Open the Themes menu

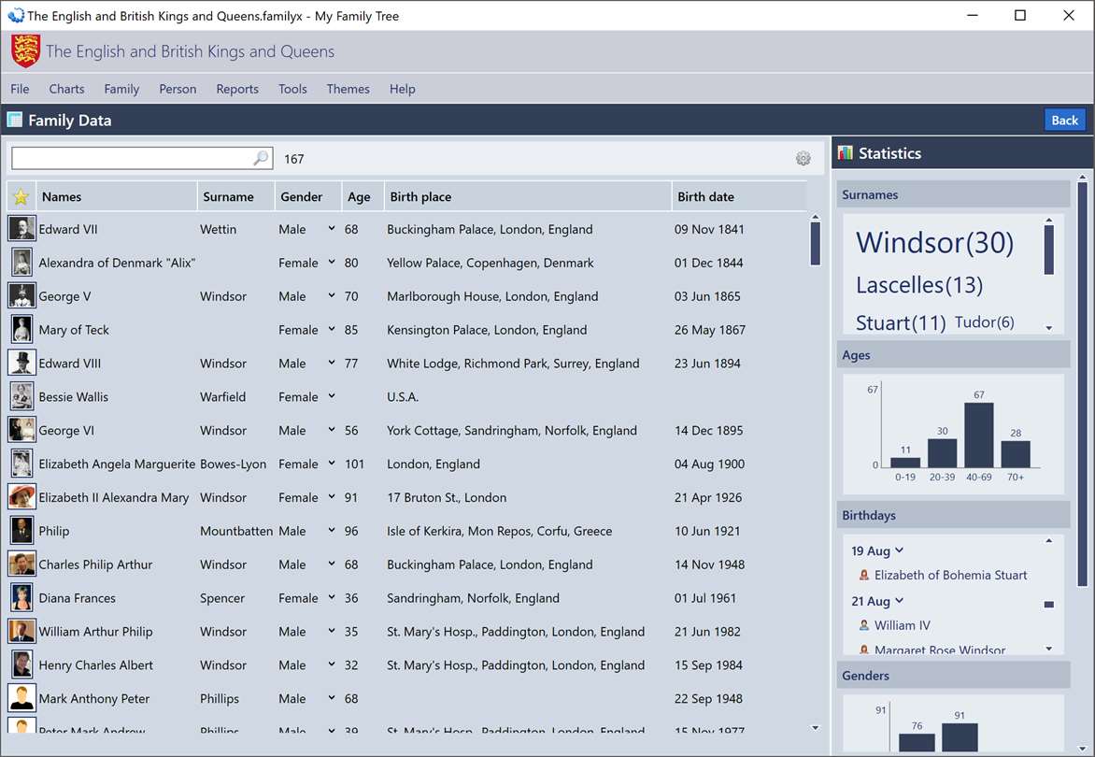point(348,89)
